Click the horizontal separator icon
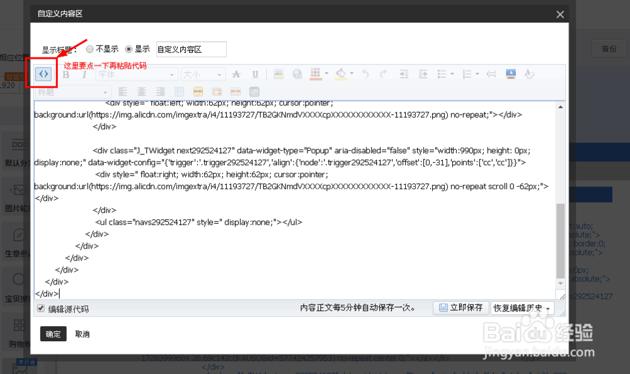This screenshot has height=374, width=630. 491,74
